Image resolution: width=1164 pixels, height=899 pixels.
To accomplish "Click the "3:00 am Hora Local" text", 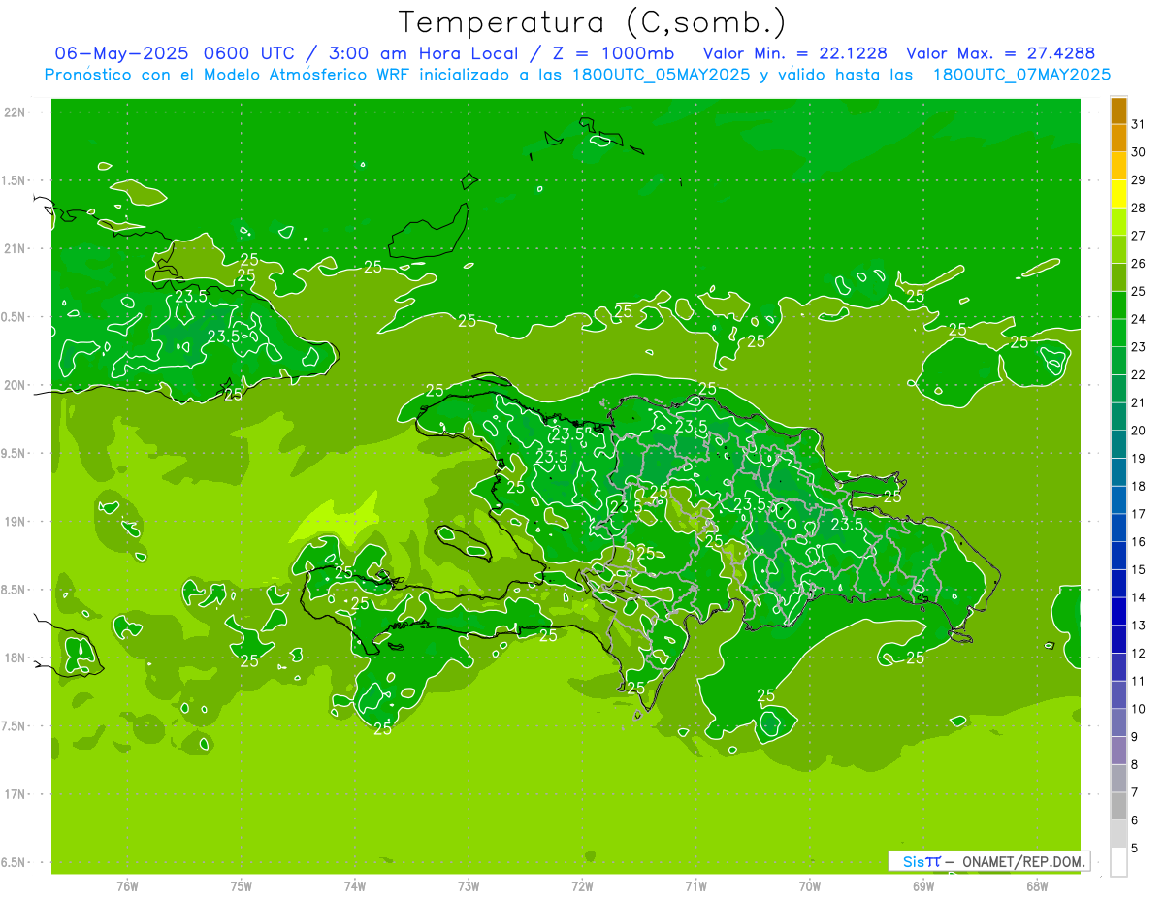I will pyautogui.click(x=423, y=53).
